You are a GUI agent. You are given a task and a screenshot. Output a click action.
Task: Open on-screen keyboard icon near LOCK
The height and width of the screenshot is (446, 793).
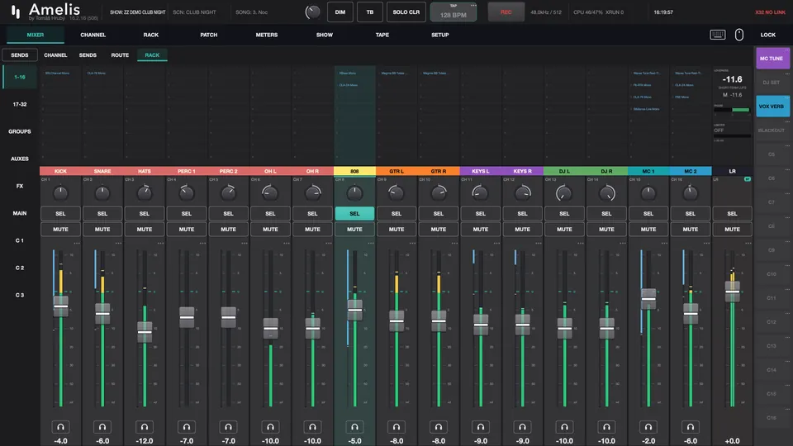(x=718, y=35)
